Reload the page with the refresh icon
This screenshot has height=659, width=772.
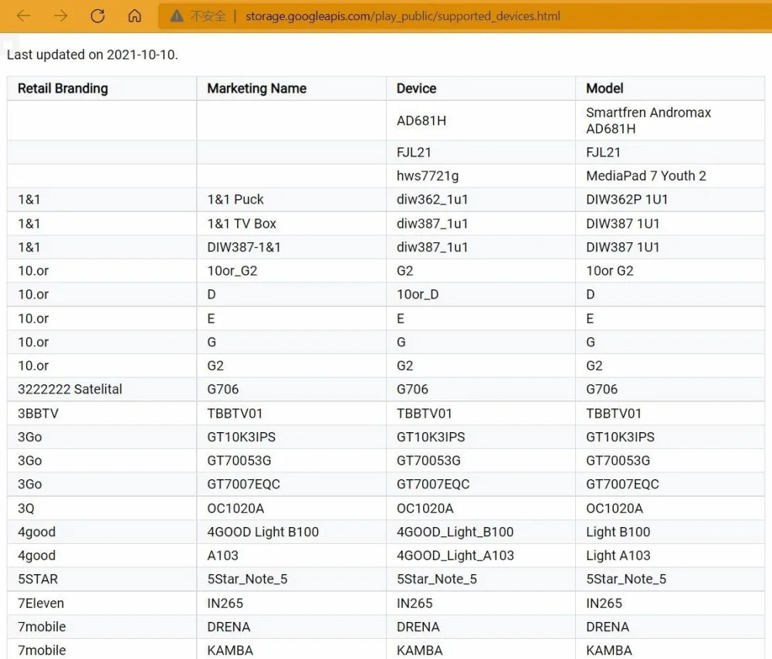click(97, 16)
